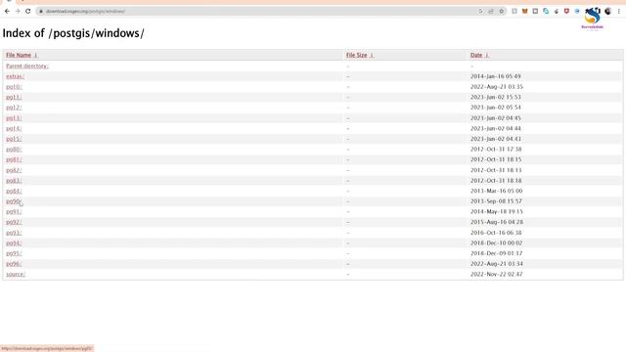Open the pg84/ folder
The width and height of the screenshot is (626, 352).
point(14,192)
